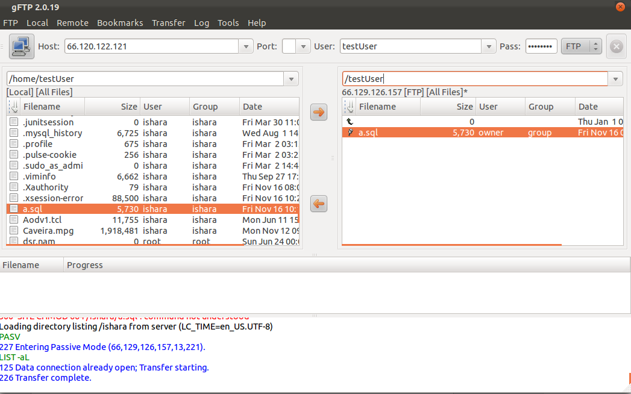Viewport: 631px width, 394px height.
Task: Expand the User dropdown
Action: pyautogui.click(x=489, y=46)
